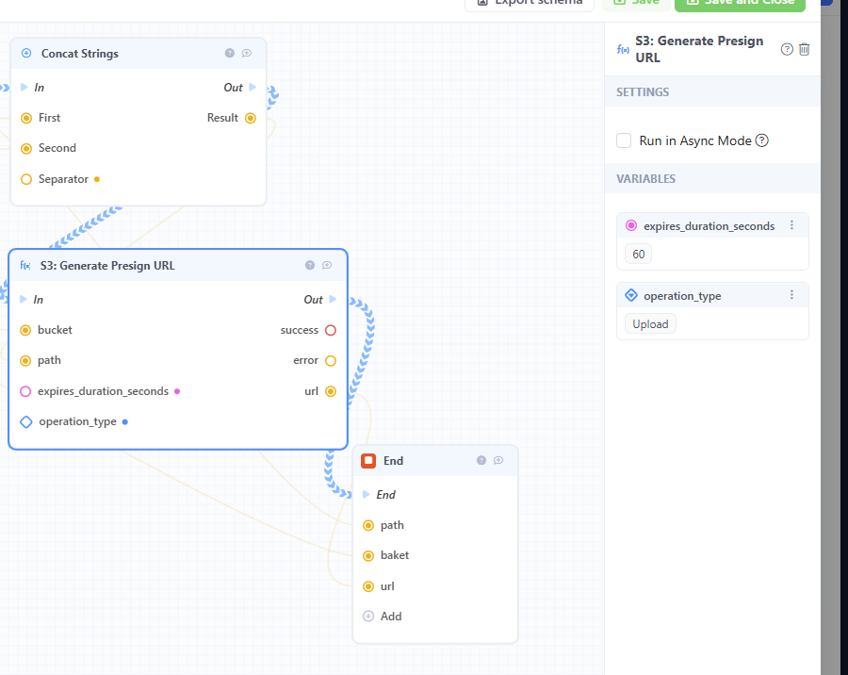Select the Concat Strings node title
The image size is (848, 675).
pos(79,54)
